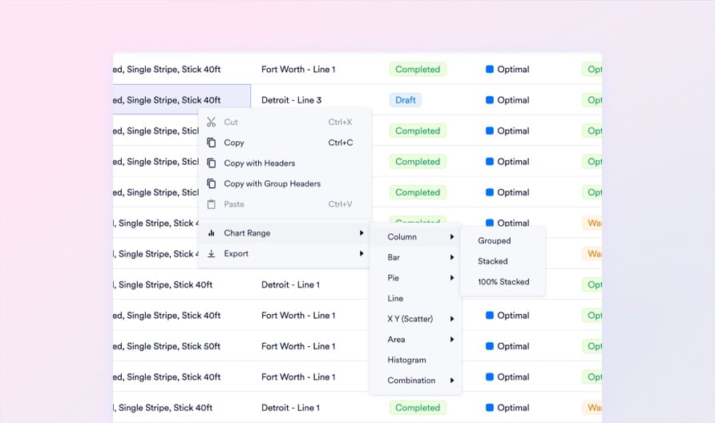Click Optimal blue swatch in top row
The image size is (715, 423).
point(490,69)
